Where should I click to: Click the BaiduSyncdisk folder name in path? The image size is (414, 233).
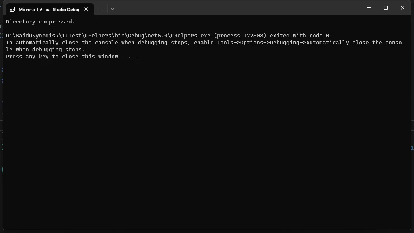click(x=37, y=36)
